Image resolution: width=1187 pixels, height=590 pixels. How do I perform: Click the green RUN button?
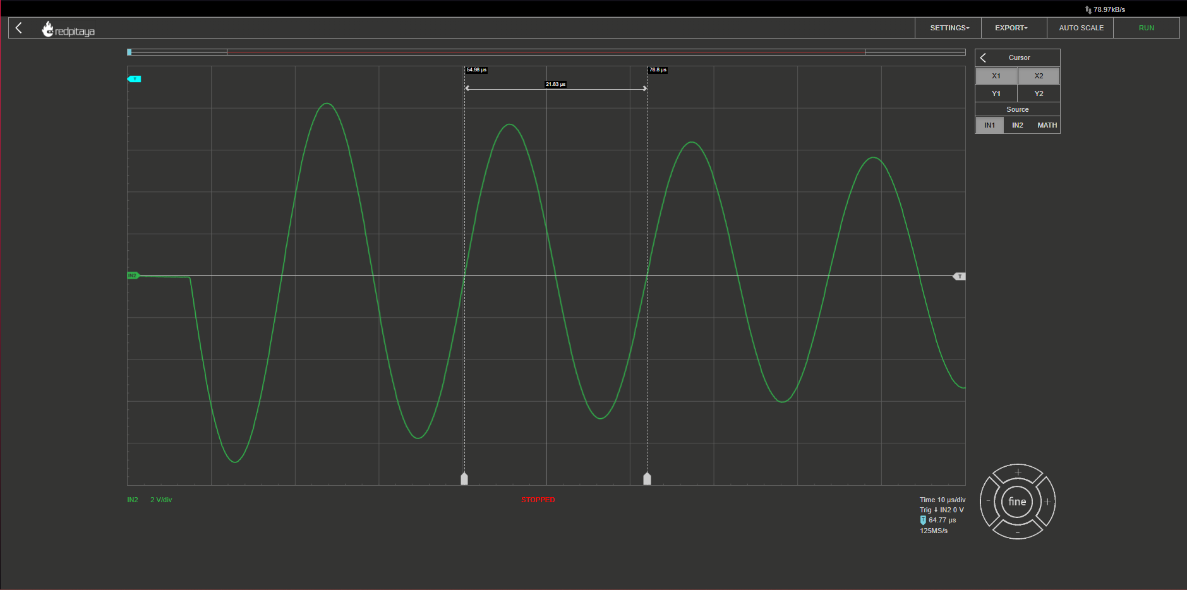pos(1146,28)
